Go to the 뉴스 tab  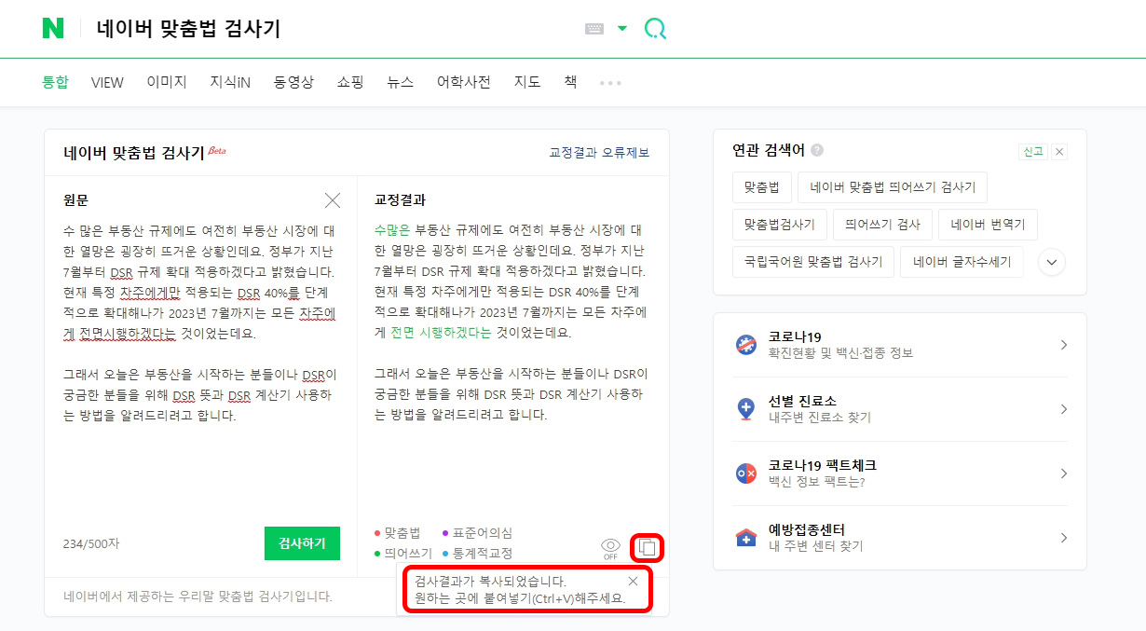pos(401,82)
